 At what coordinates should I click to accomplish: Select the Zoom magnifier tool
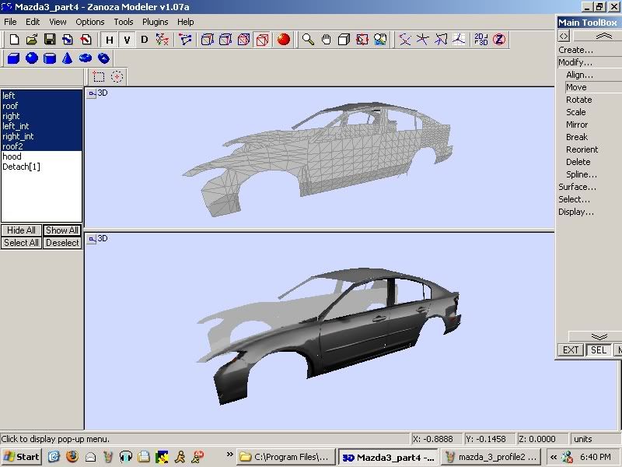308,39
